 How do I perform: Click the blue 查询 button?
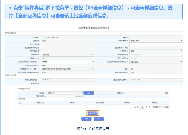pos(89,93)
